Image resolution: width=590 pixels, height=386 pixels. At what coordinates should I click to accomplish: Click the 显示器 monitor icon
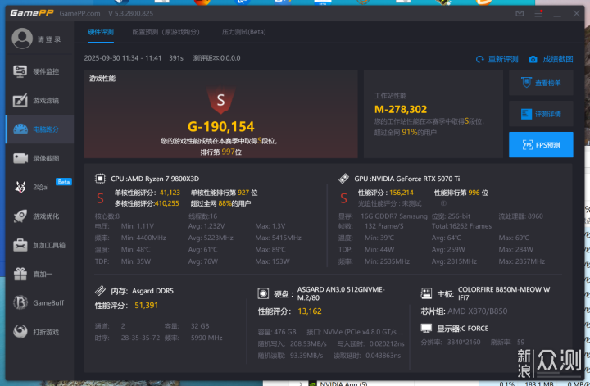point(426,328)
